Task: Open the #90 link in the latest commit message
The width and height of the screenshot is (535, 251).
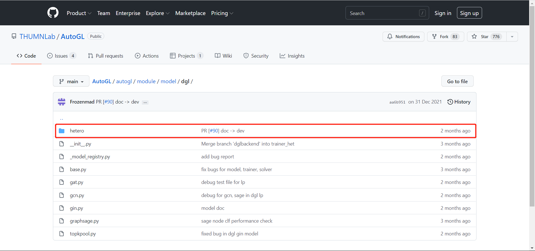Action: click(x=109, y=102)
